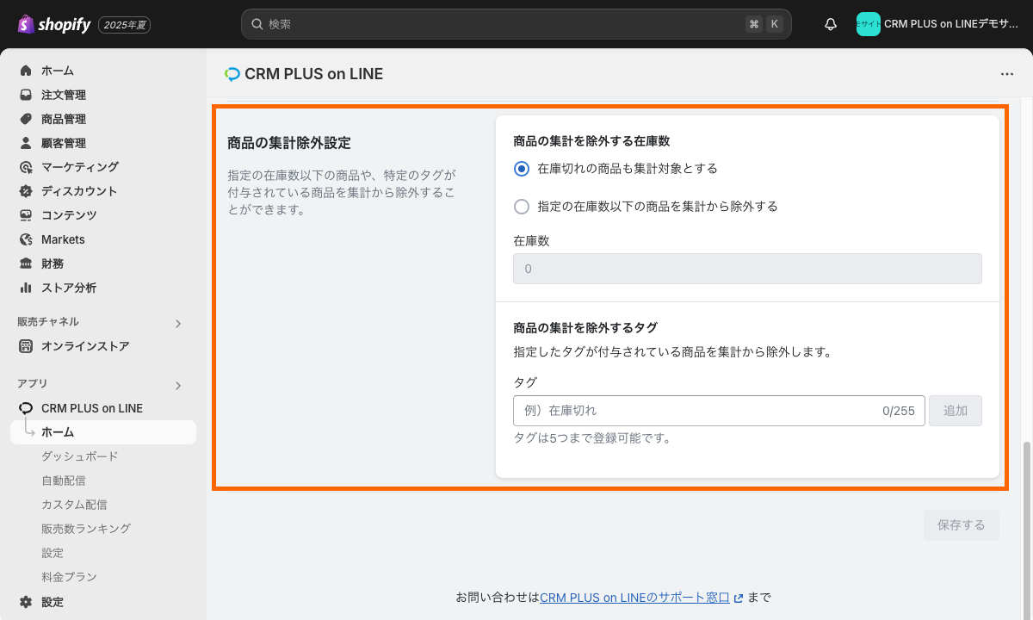Screen dimensions: 1033x620
Task: Click 商品の集計除外設定 heading
Action: tap(289, 143)
